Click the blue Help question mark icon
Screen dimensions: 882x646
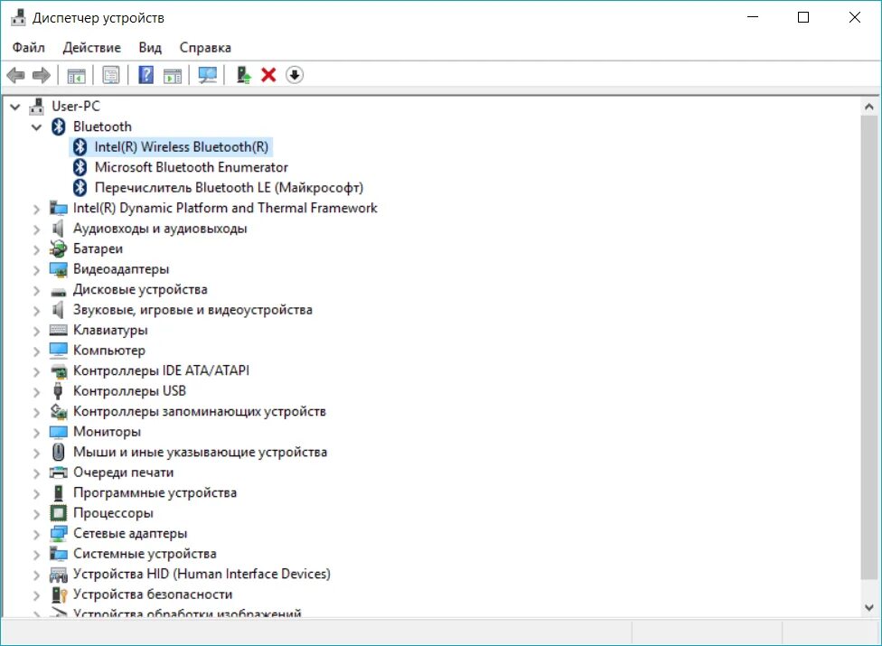146,75
